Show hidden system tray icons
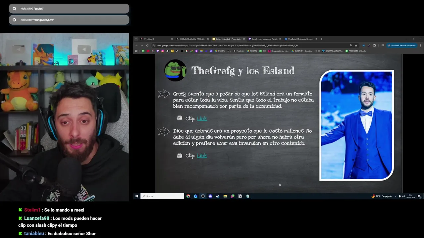424x238 pixels. pyautogui.click(x=396, y=196)
